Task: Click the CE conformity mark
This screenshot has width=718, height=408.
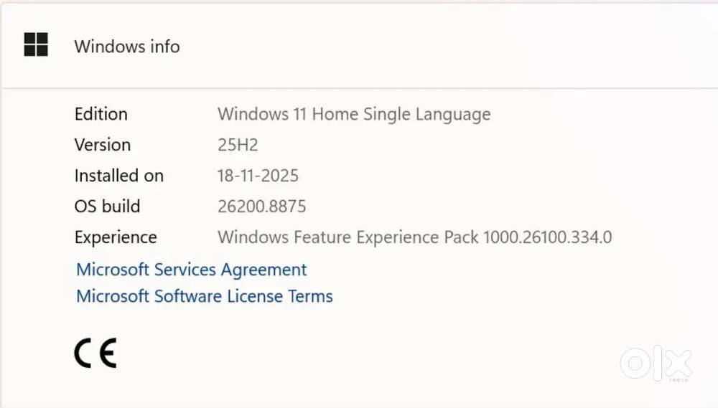Action: coord(95,353)
